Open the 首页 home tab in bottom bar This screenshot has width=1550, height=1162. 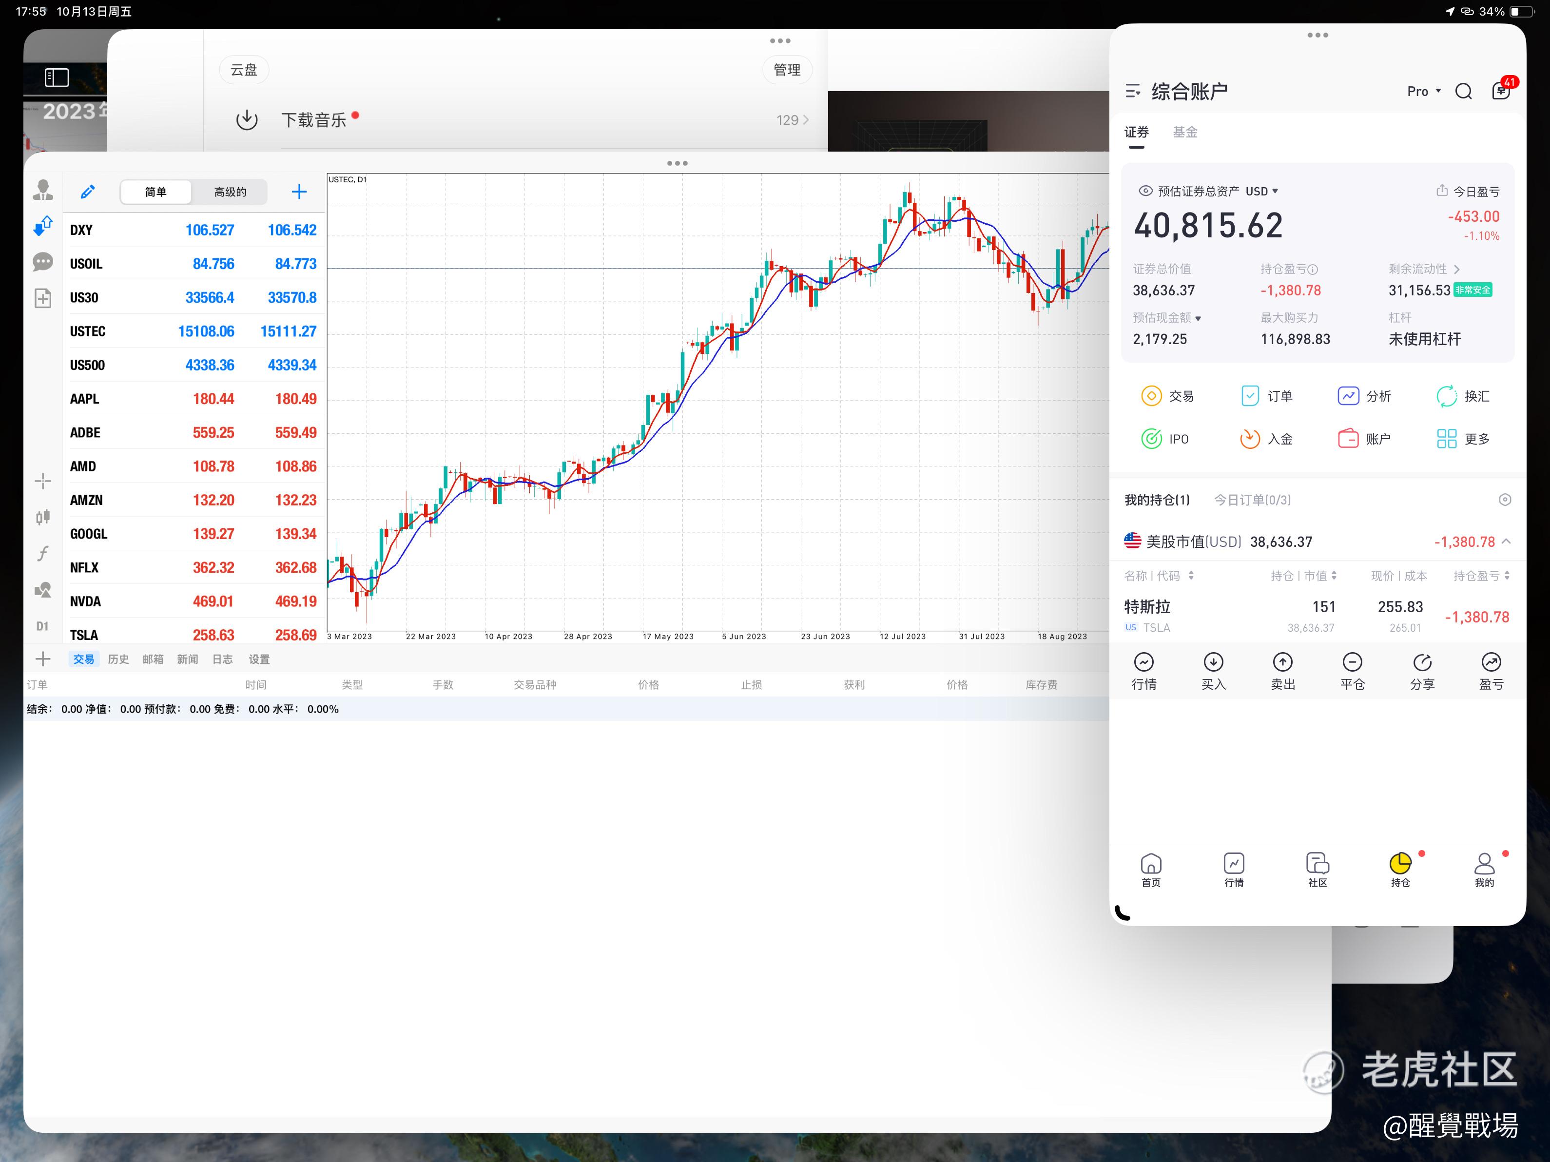pyautogui.click(x=1151, y=870)
